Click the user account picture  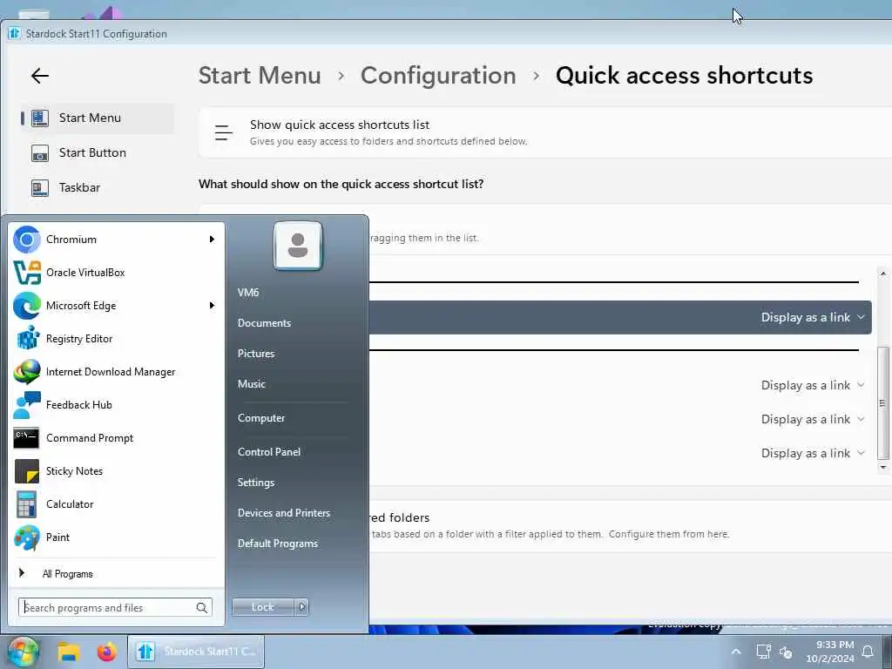coord(298,246)
